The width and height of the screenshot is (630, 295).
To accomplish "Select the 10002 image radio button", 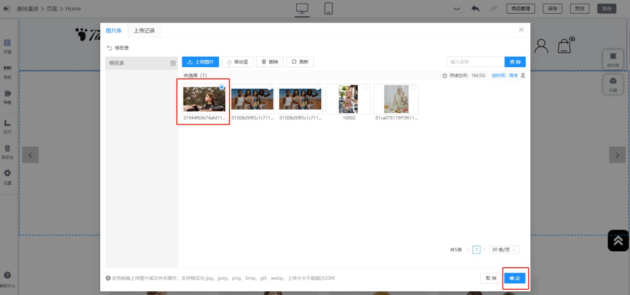I will click(366, 87).
